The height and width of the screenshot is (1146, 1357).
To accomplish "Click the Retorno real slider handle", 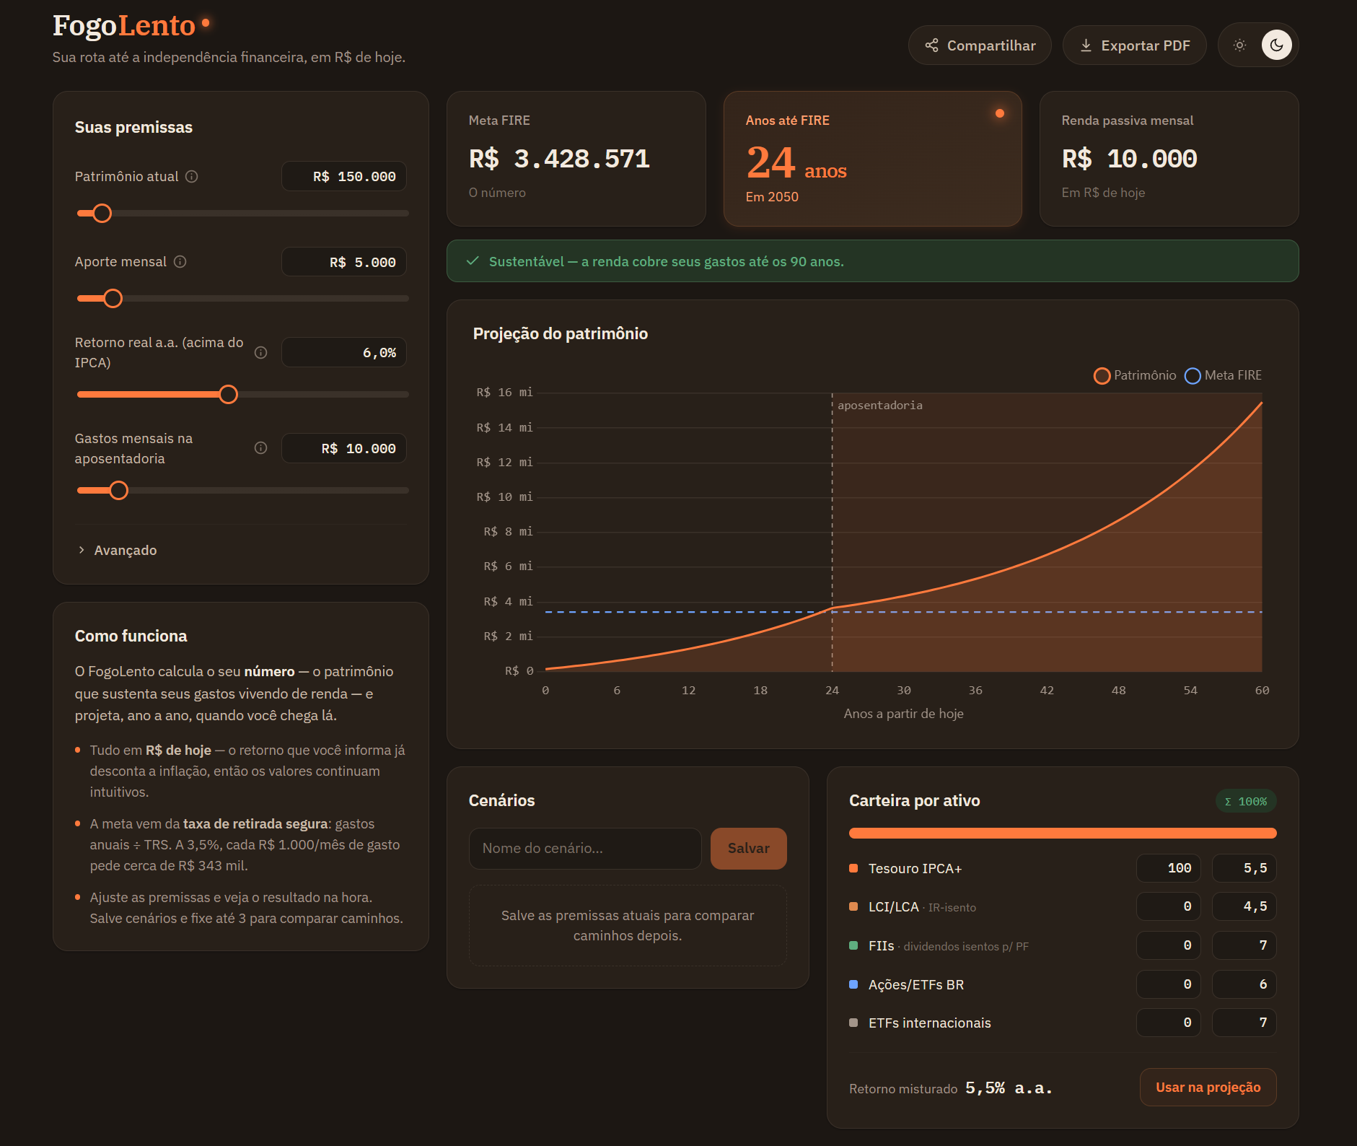I will (x=228, y=395).
